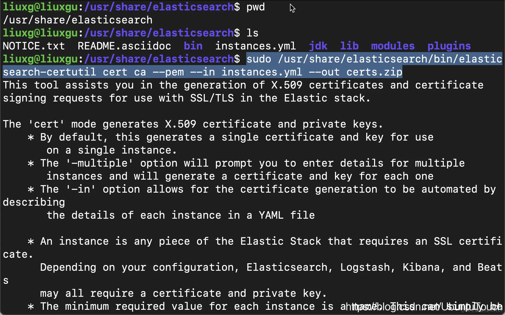
Task: Click certs.zip in the highlighted command
Action: [374, 72]
